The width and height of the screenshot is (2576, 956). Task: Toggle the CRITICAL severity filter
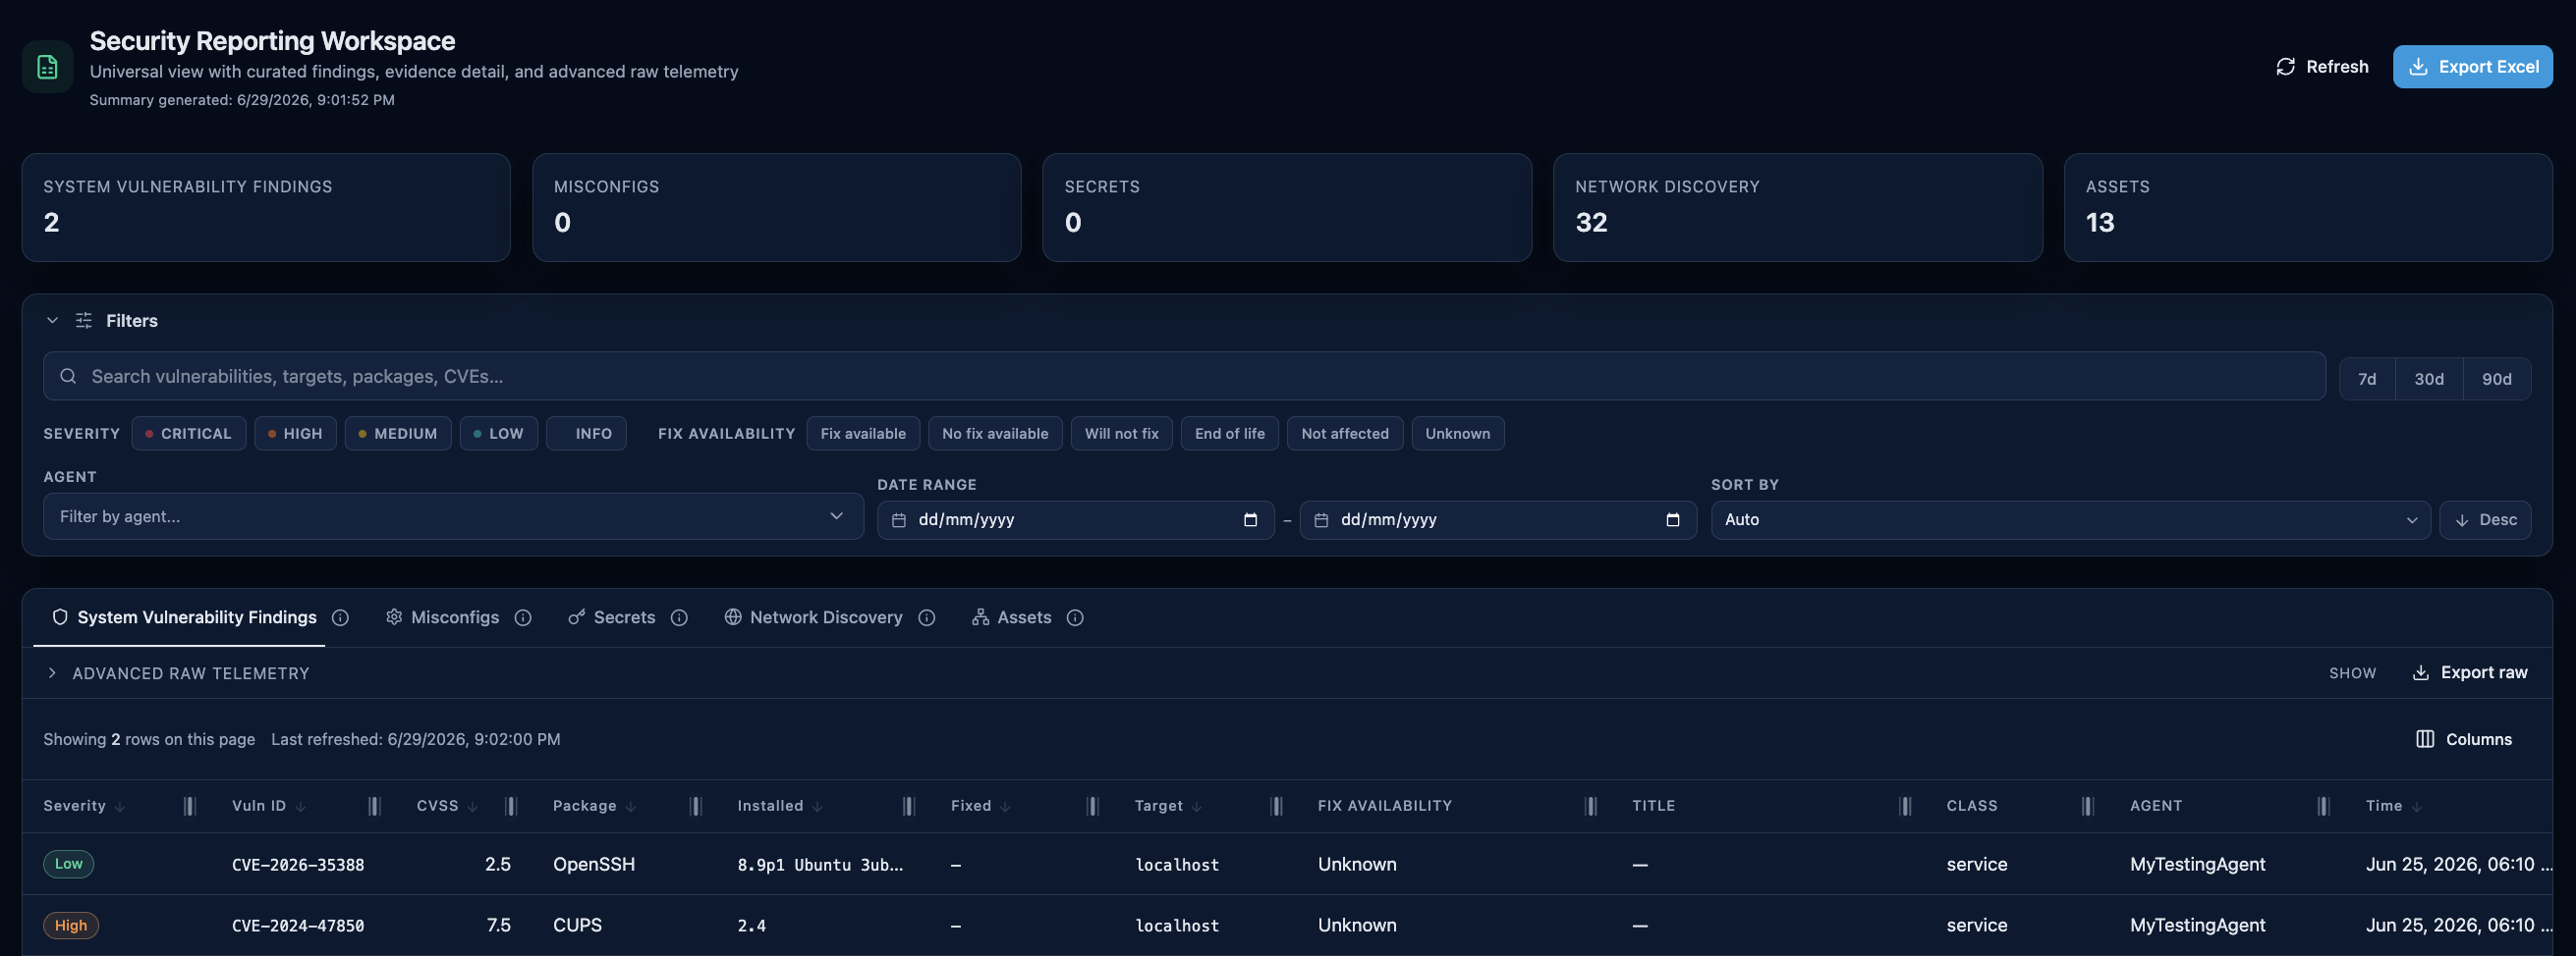[189, 434]
